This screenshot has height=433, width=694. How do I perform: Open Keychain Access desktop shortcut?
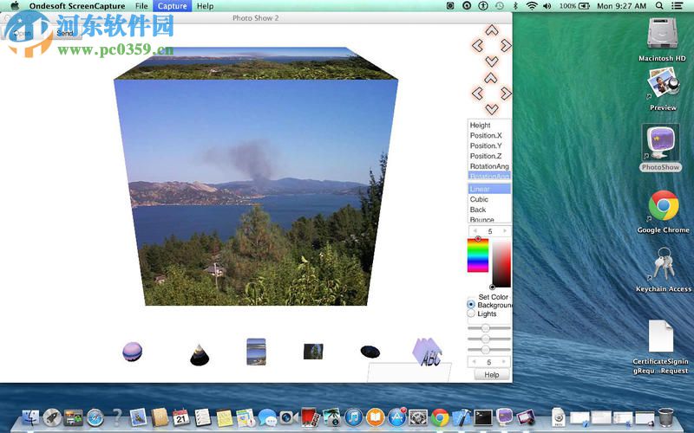(x=663, y=269)
